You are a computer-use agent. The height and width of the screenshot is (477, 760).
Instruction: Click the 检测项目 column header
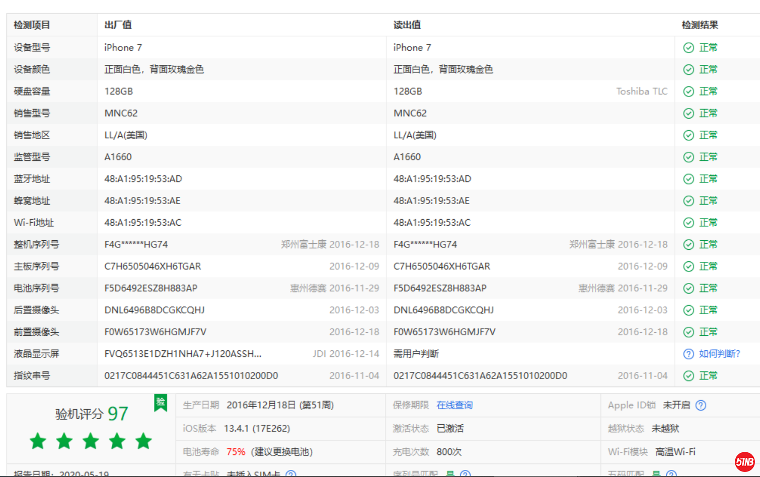(x=31, y=24)
